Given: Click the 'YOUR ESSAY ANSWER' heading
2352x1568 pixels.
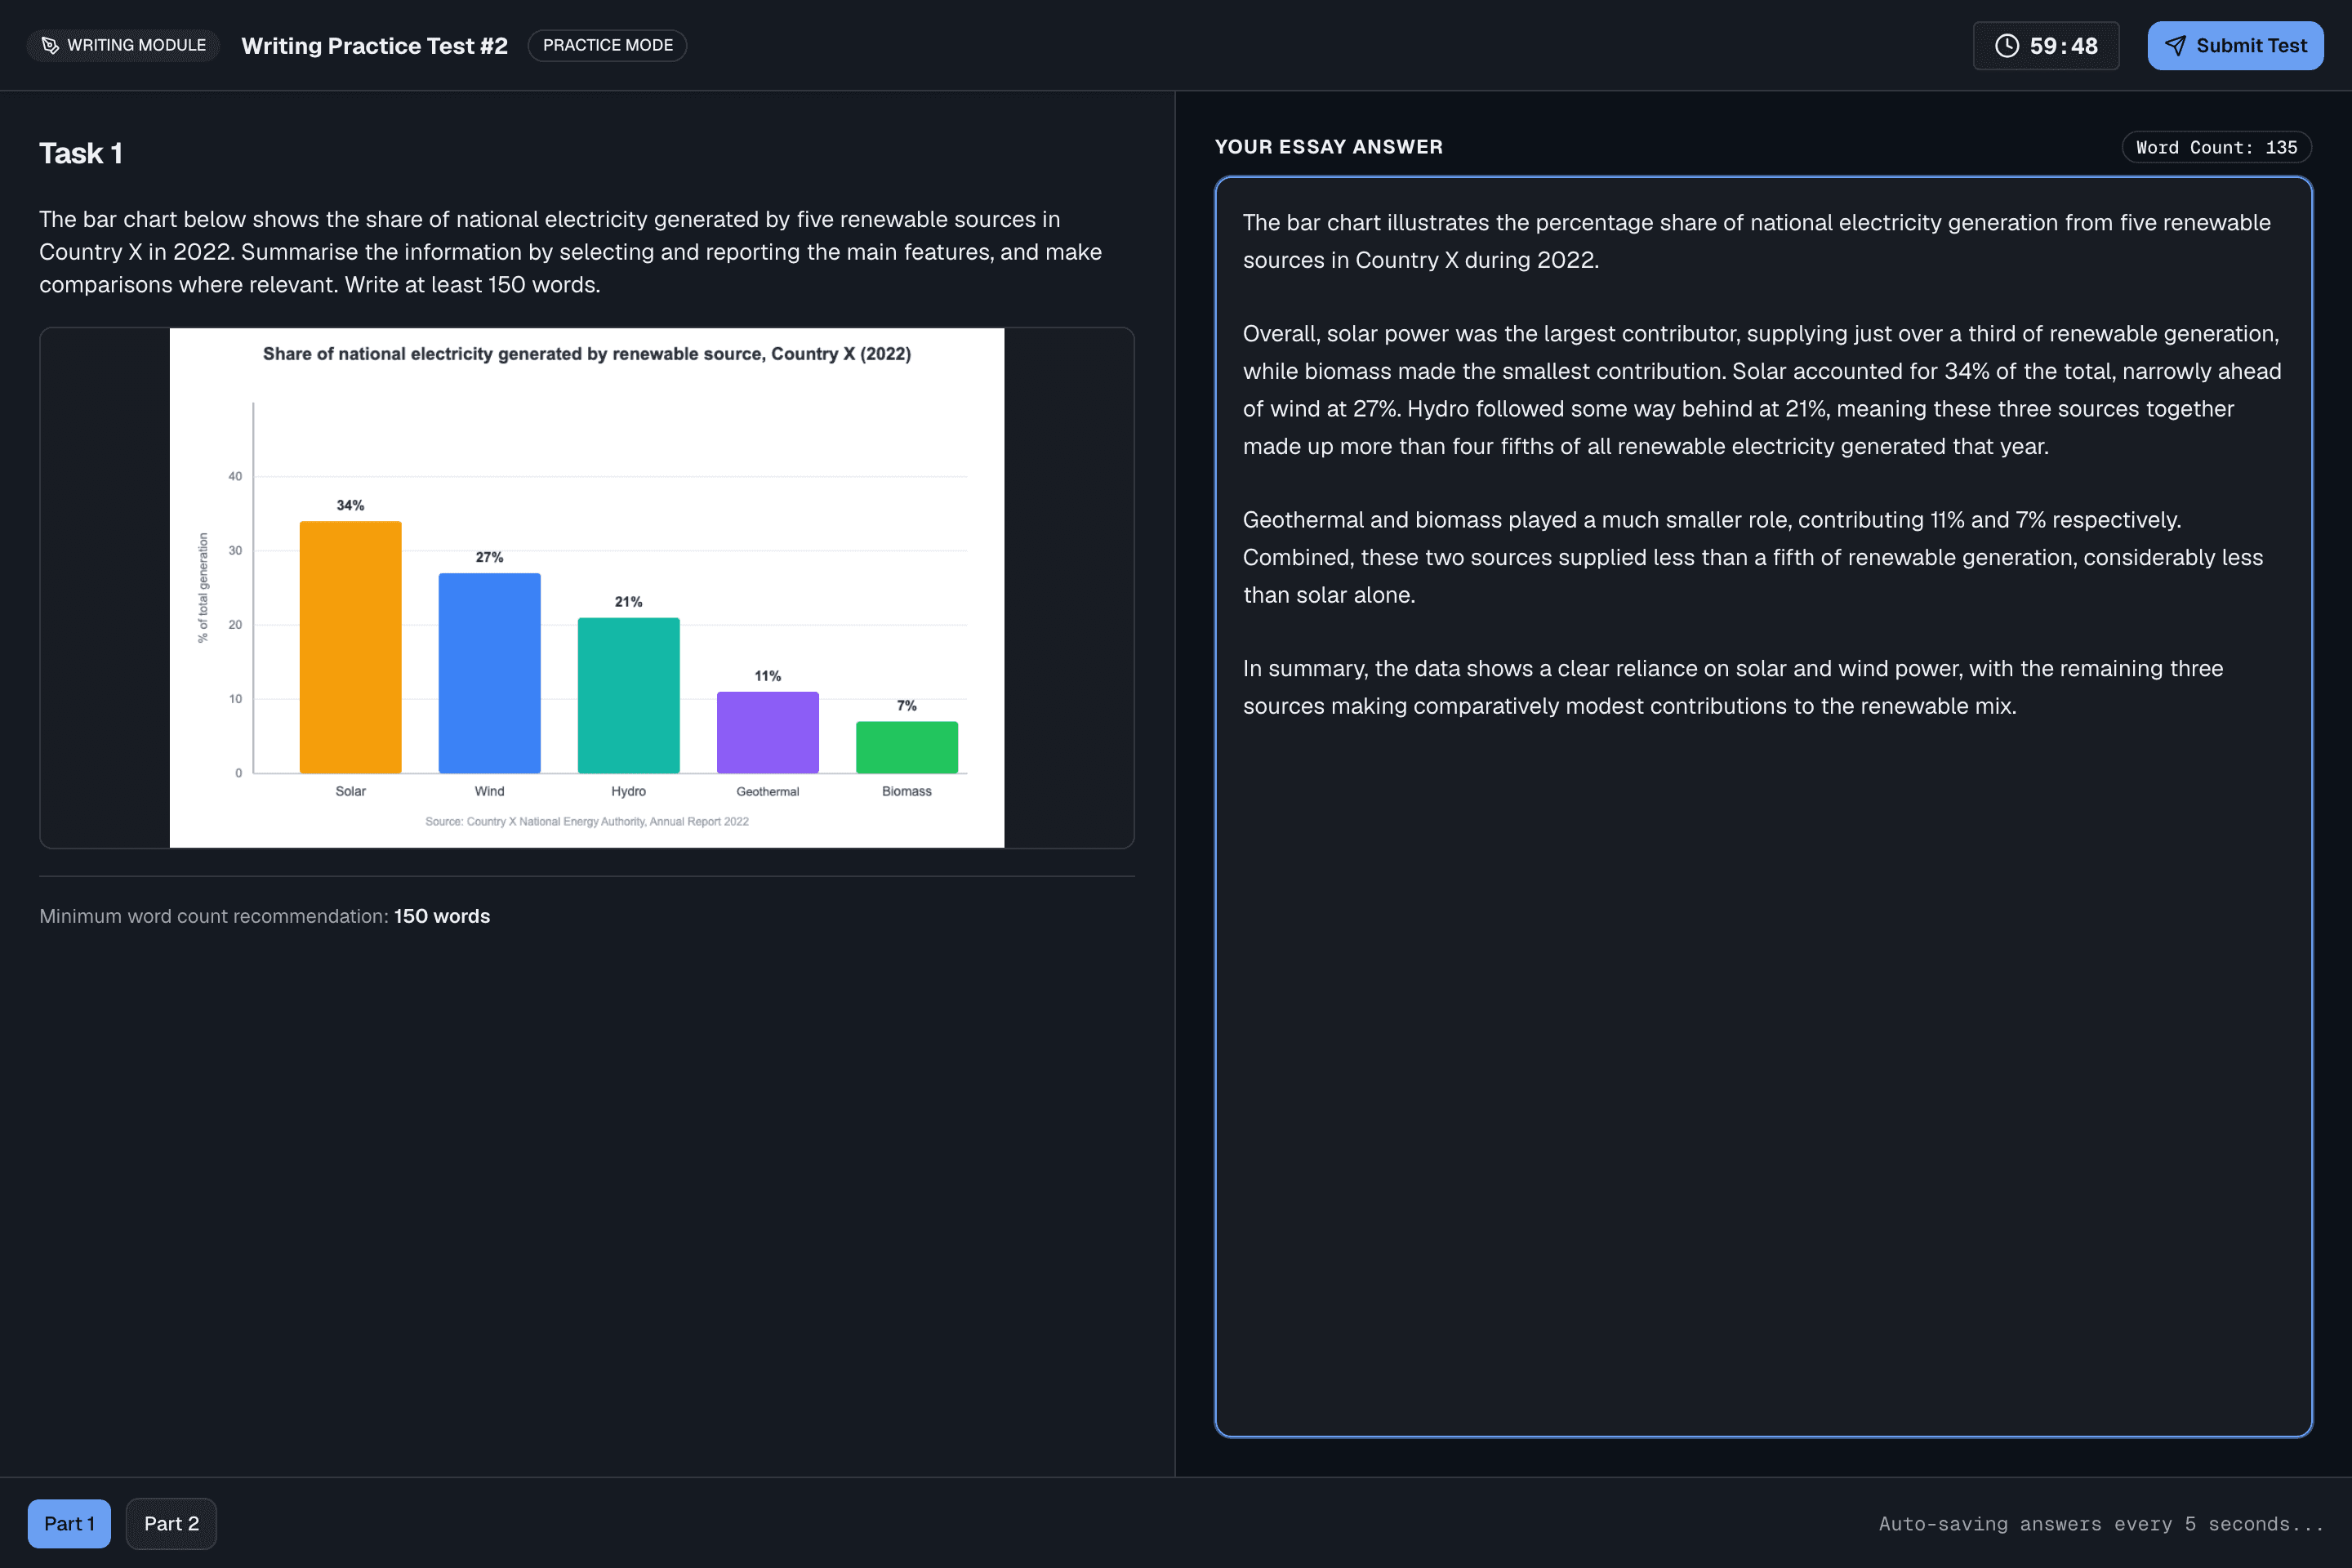Looking at the screenshot, I should click(x=1328, y=147).
